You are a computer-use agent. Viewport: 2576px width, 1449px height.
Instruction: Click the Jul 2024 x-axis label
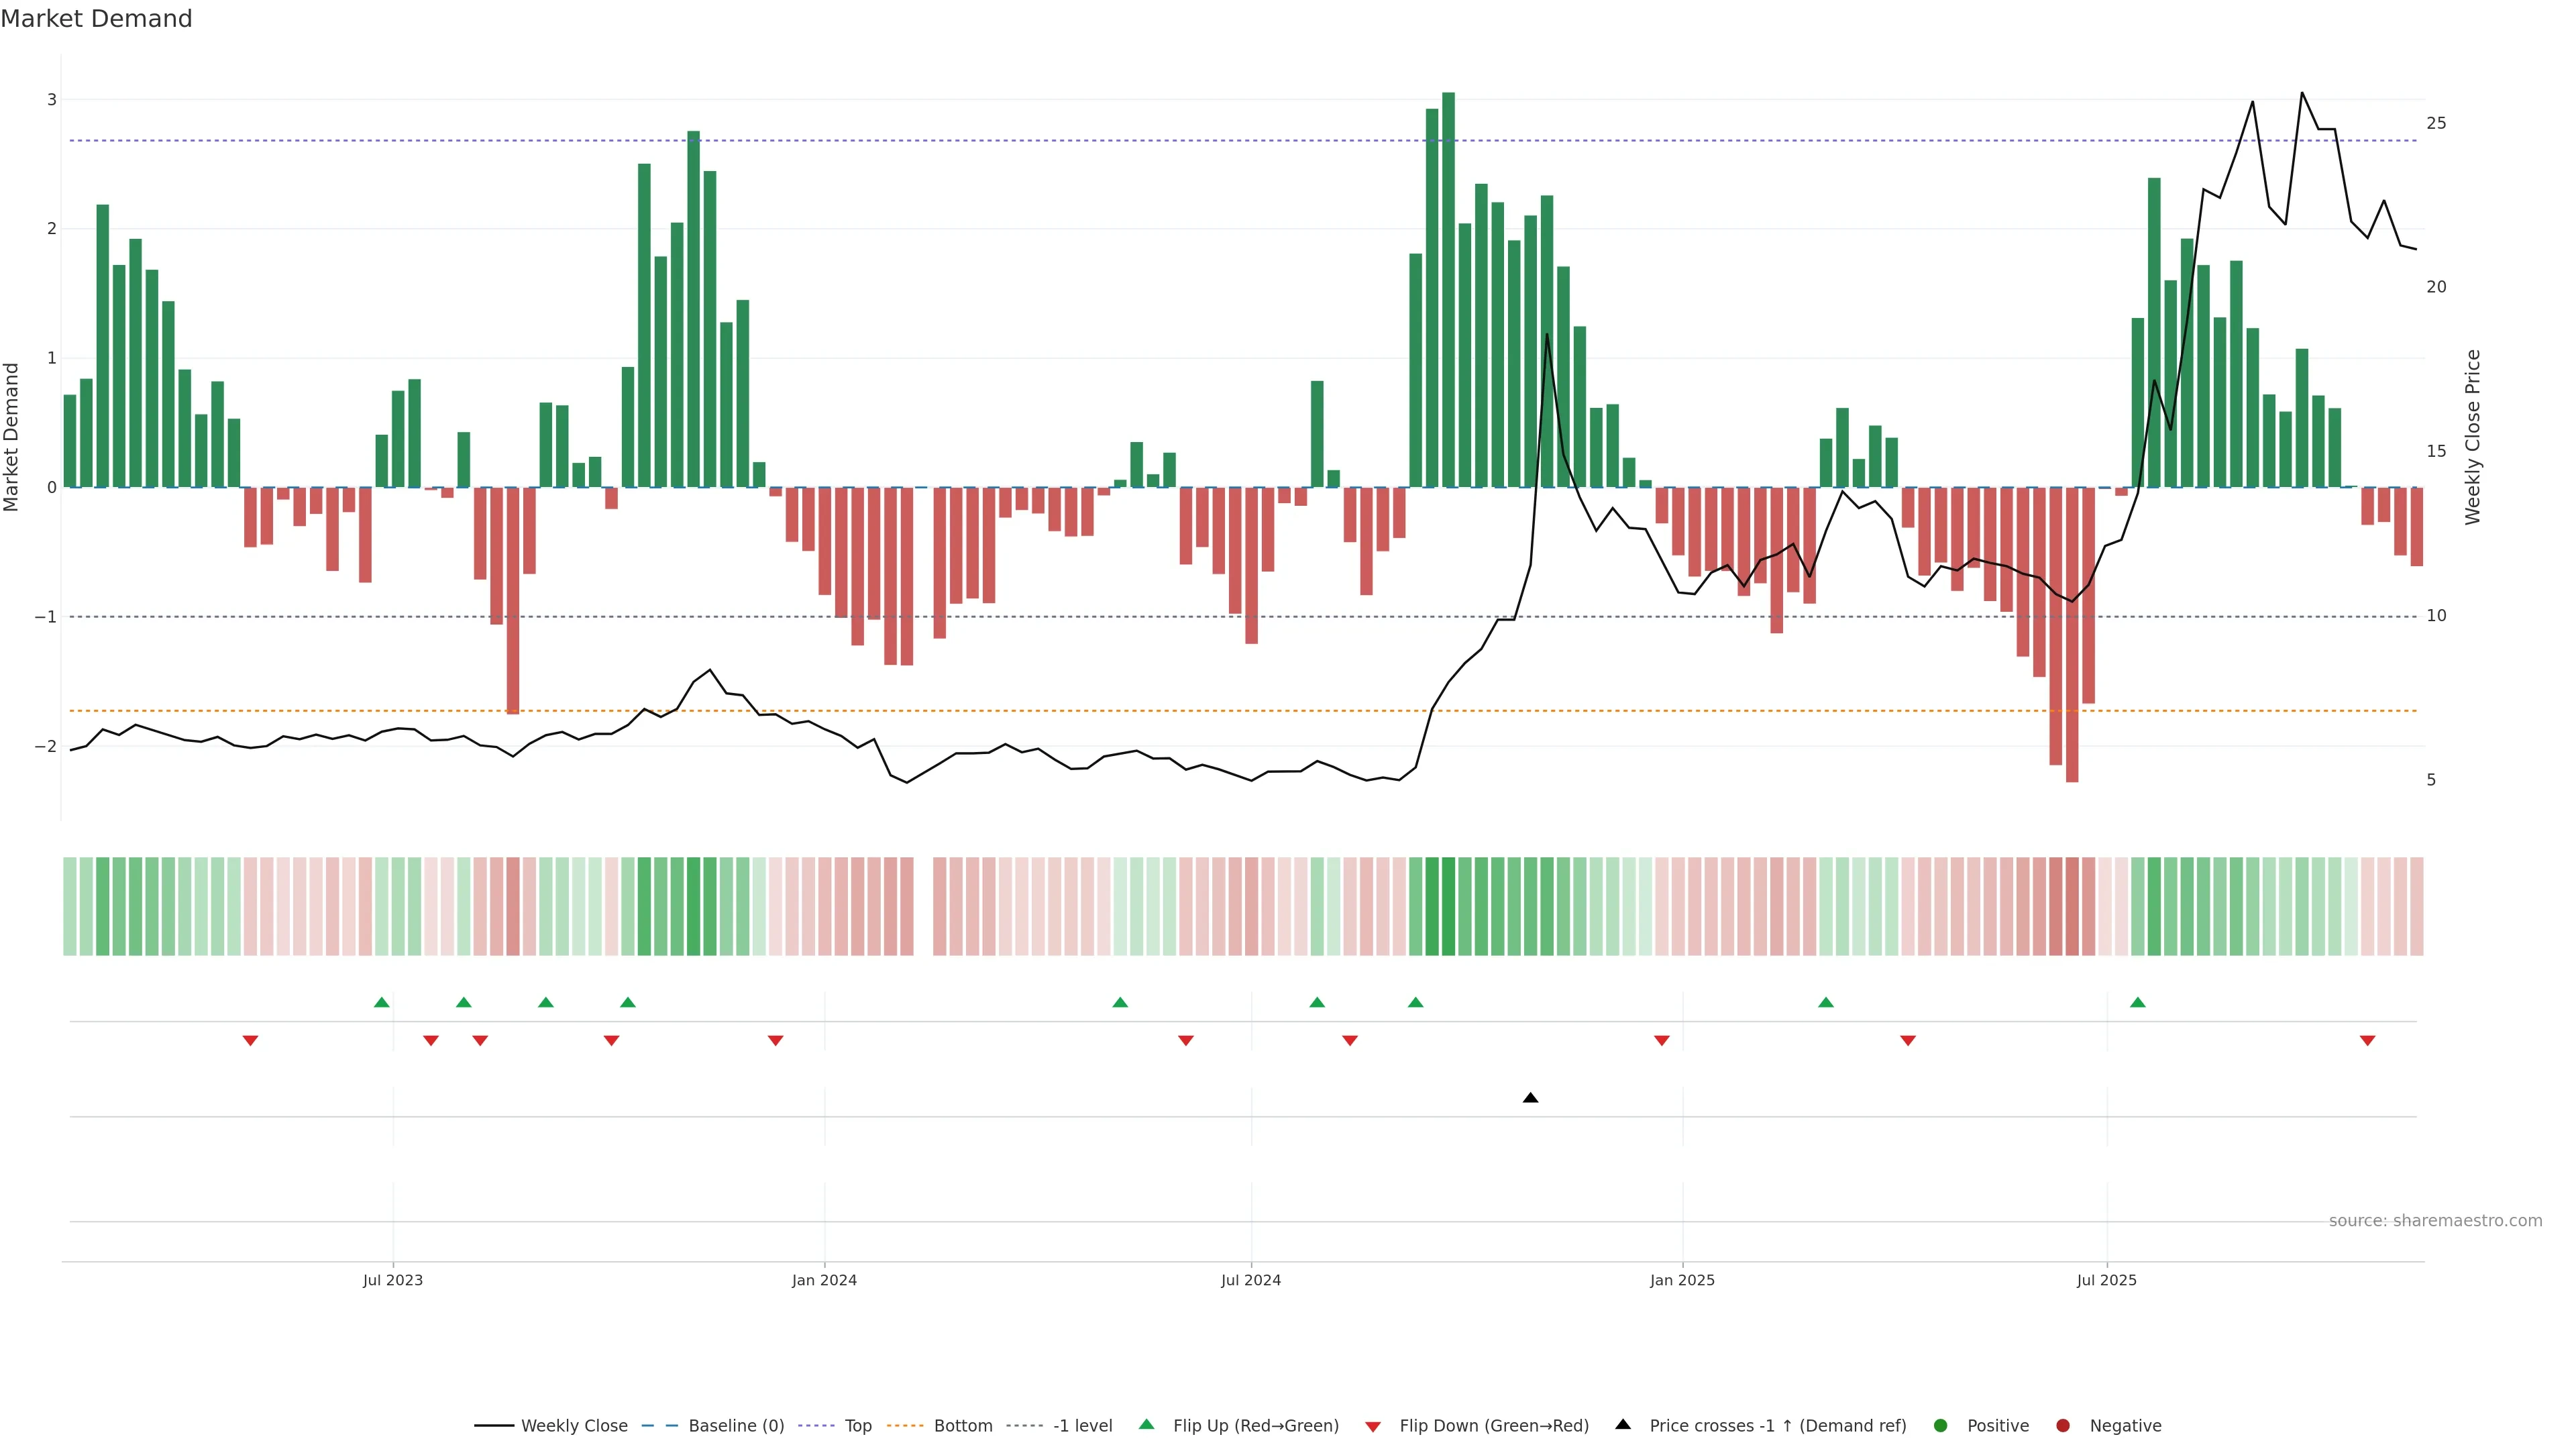1251,1280
